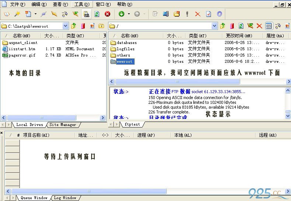This screenshot has width=291, height=201.
Task: Click the local pane horizontal scrollbar thumb
Action: click(x=42, y=117)
